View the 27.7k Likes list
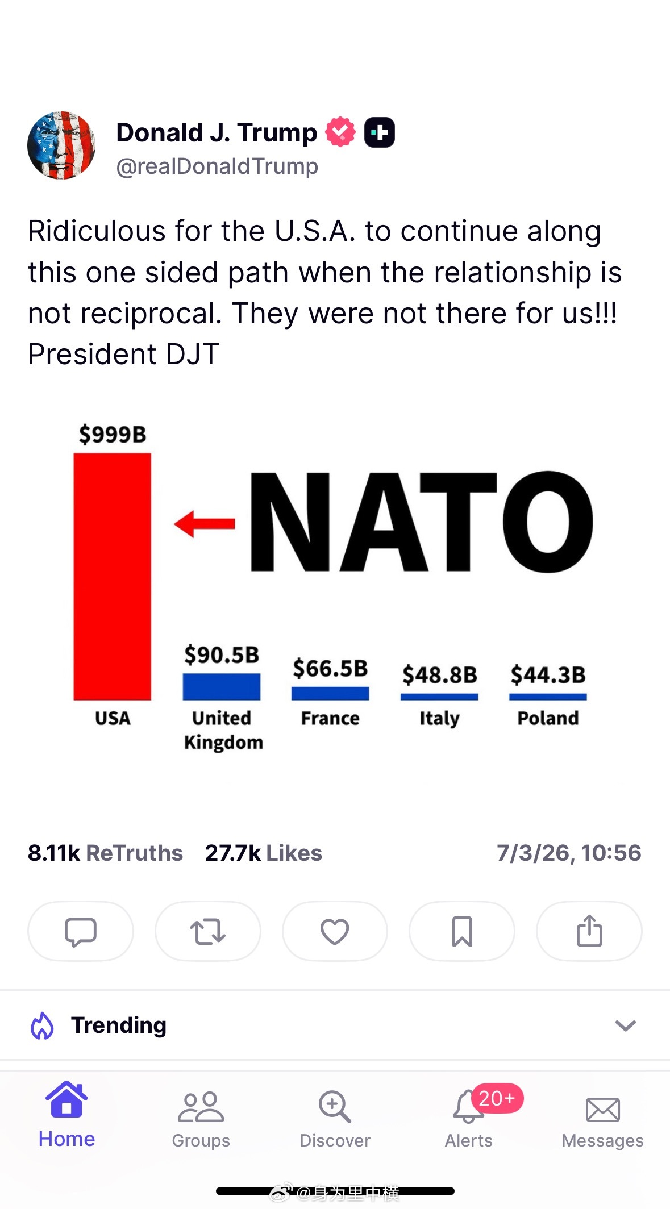This screenshot has width=670, height=1209. pyautogui.click(x=264, y=853)
